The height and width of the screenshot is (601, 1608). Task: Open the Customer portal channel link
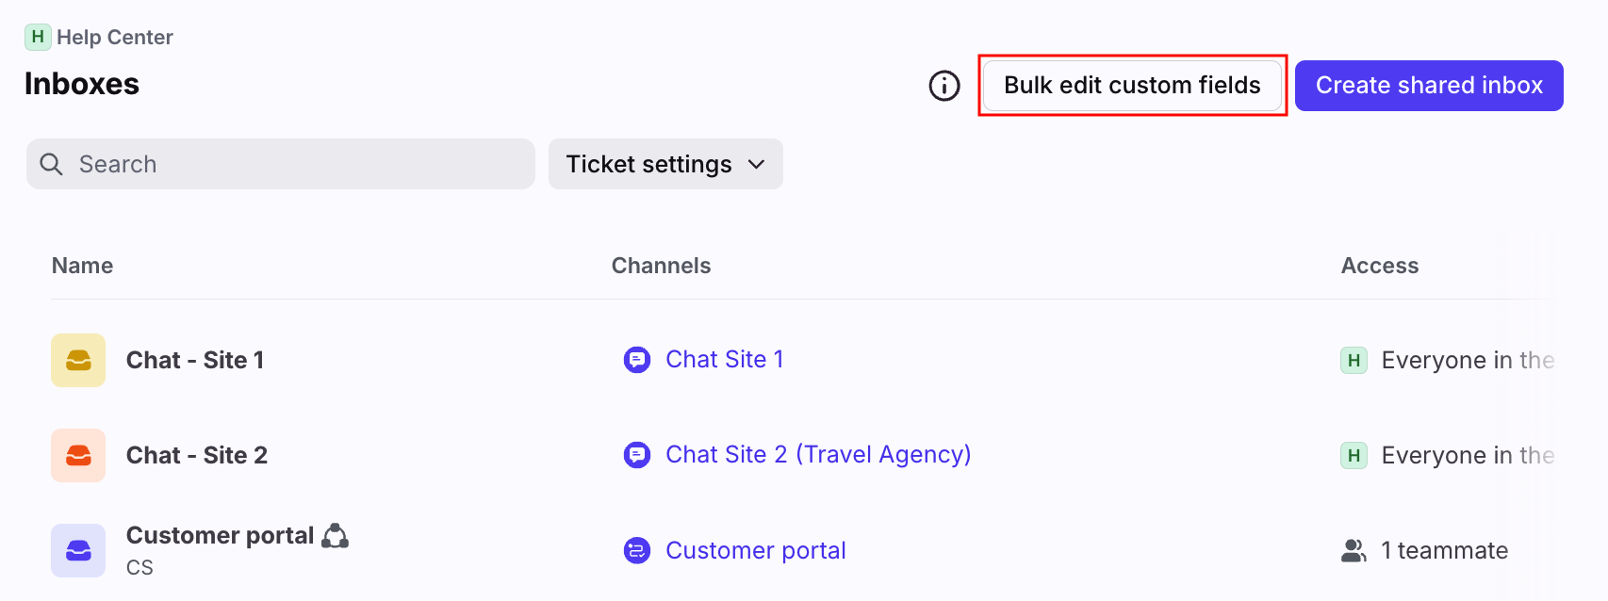point(755,550)
